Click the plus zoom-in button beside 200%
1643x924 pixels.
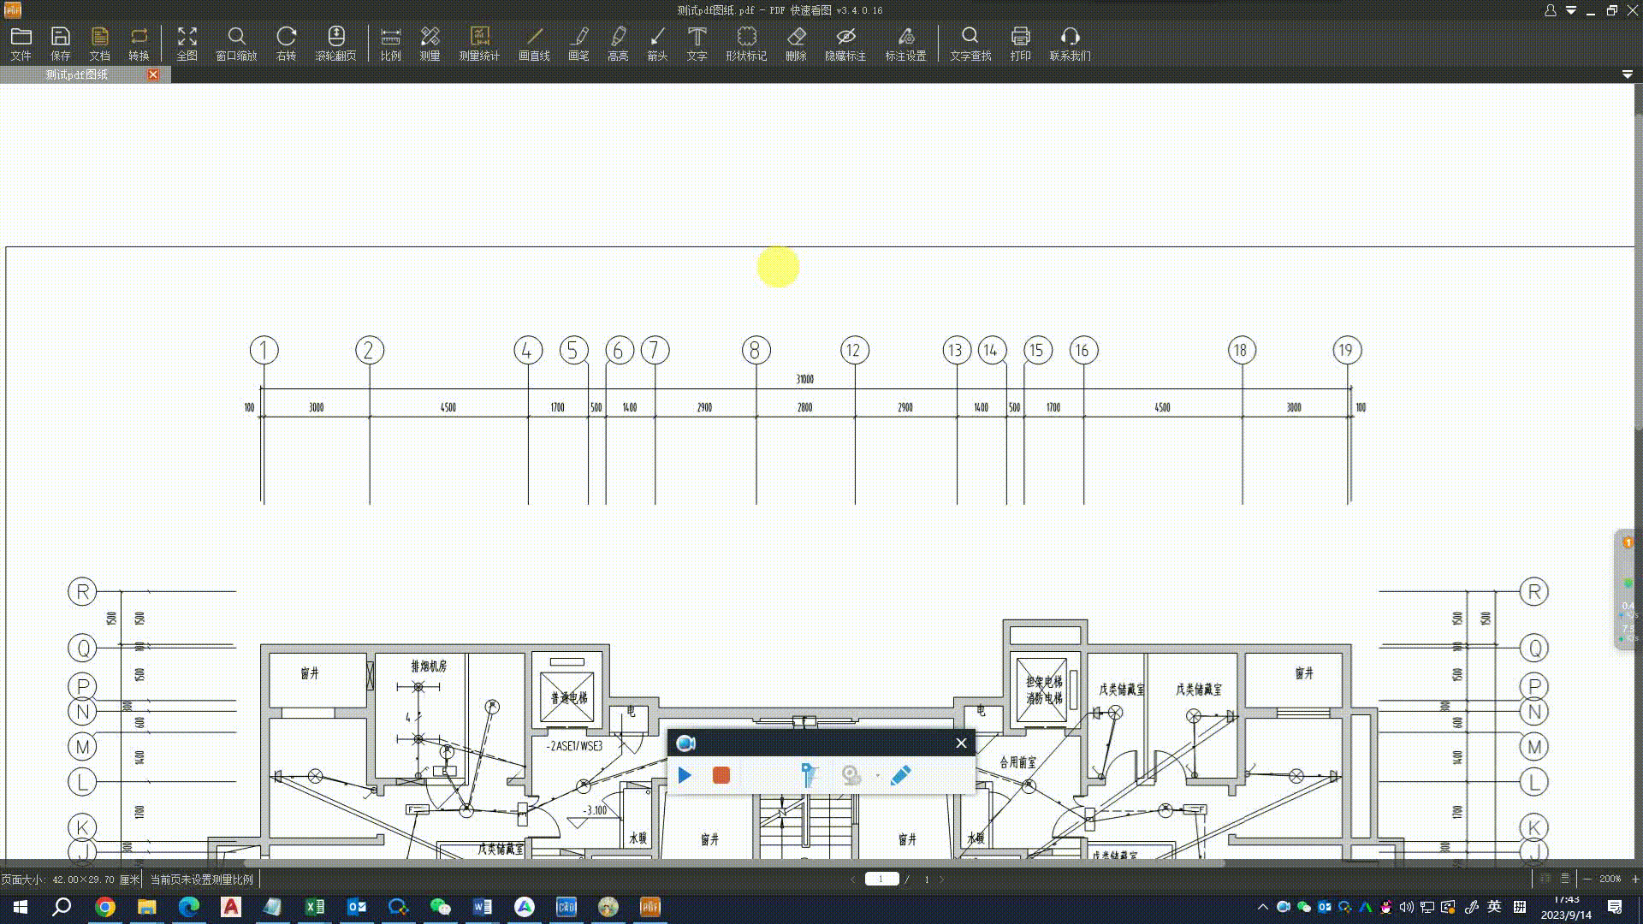(1634, 879)
